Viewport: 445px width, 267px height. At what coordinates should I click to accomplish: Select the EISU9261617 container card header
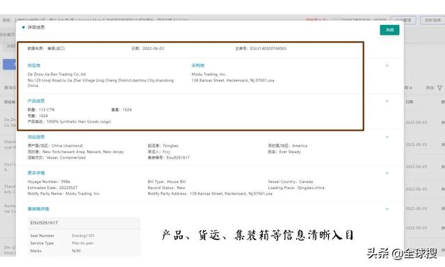tap(84, 223)
